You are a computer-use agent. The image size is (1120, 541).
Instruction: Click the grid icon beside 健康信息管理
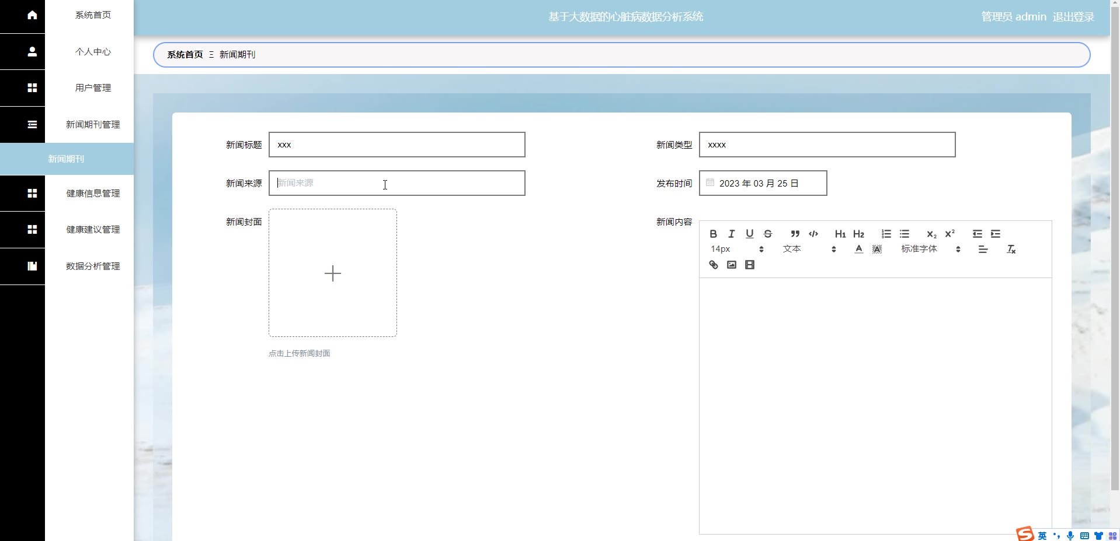click(x=32, y=193)
